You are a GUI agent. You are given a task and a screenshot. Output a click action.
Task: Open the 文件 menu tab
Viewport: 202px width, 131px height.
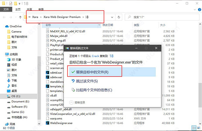tap(6, 9)
